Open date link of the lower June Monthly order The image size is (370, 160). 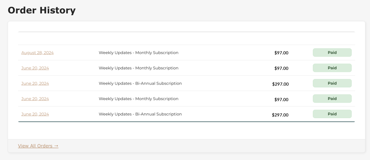pos(35,99)
